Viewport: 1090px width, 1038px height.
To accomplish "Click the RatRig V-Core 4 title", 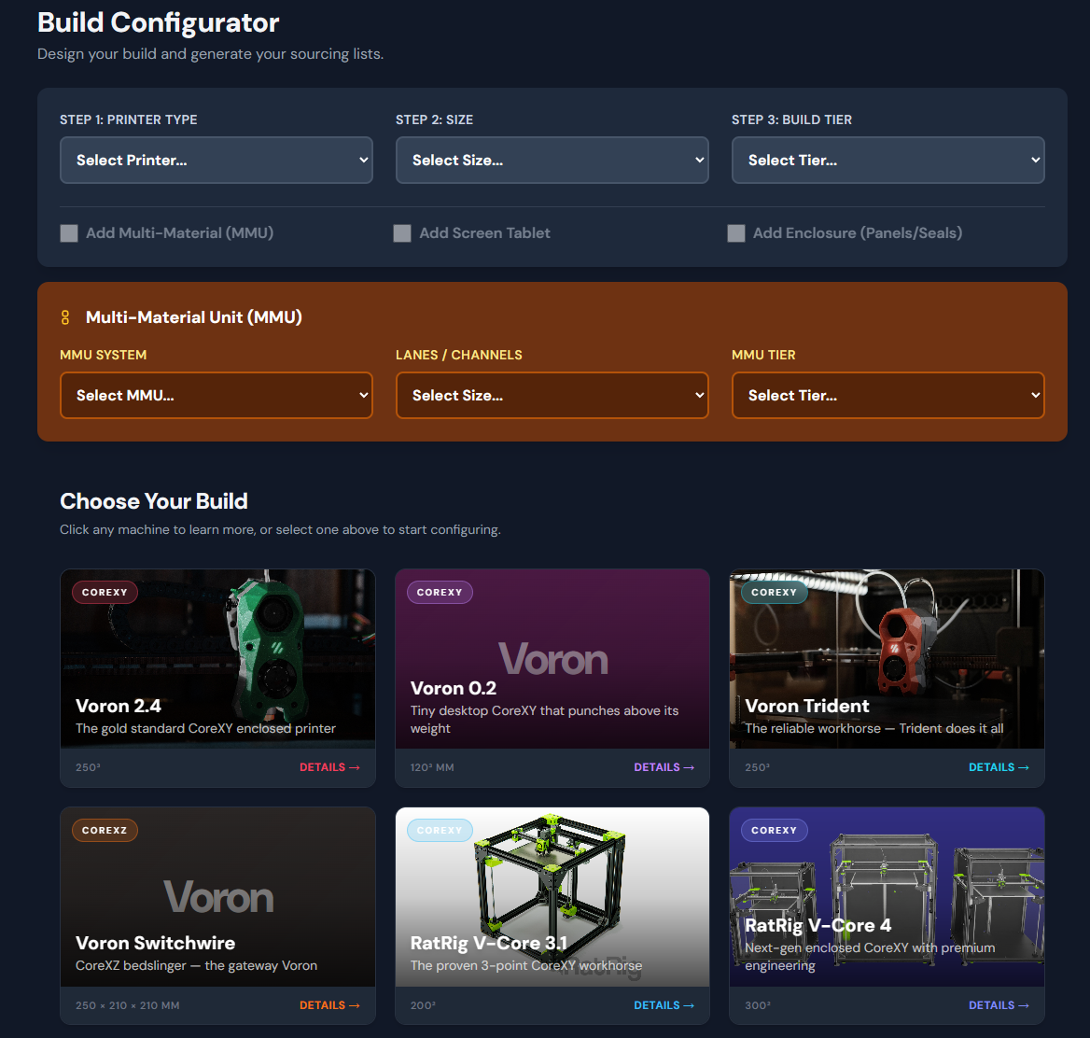I will click(817, 925).
